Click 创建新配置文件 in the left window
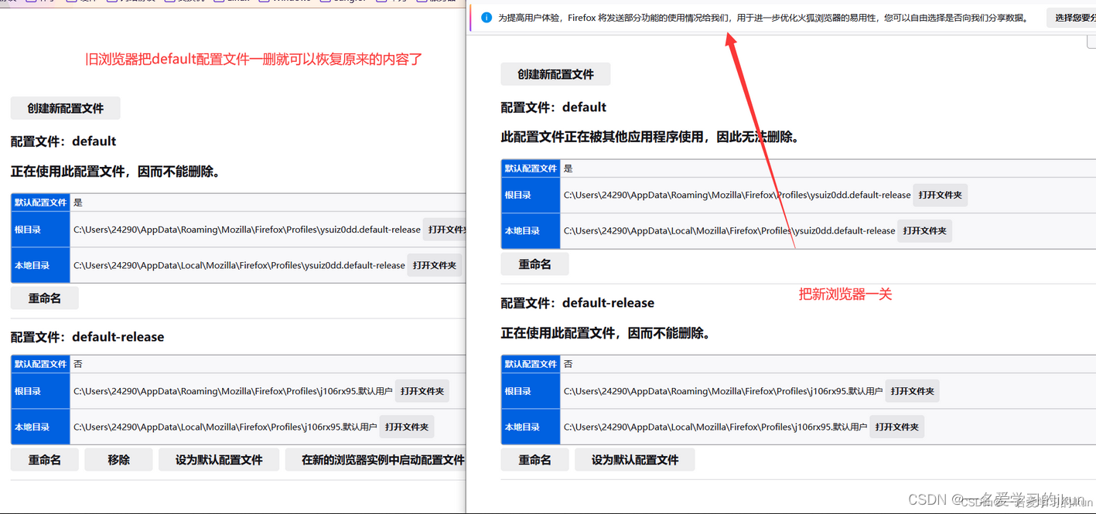Viewport: 1096px width, 514px height. [x=66, y=108]
